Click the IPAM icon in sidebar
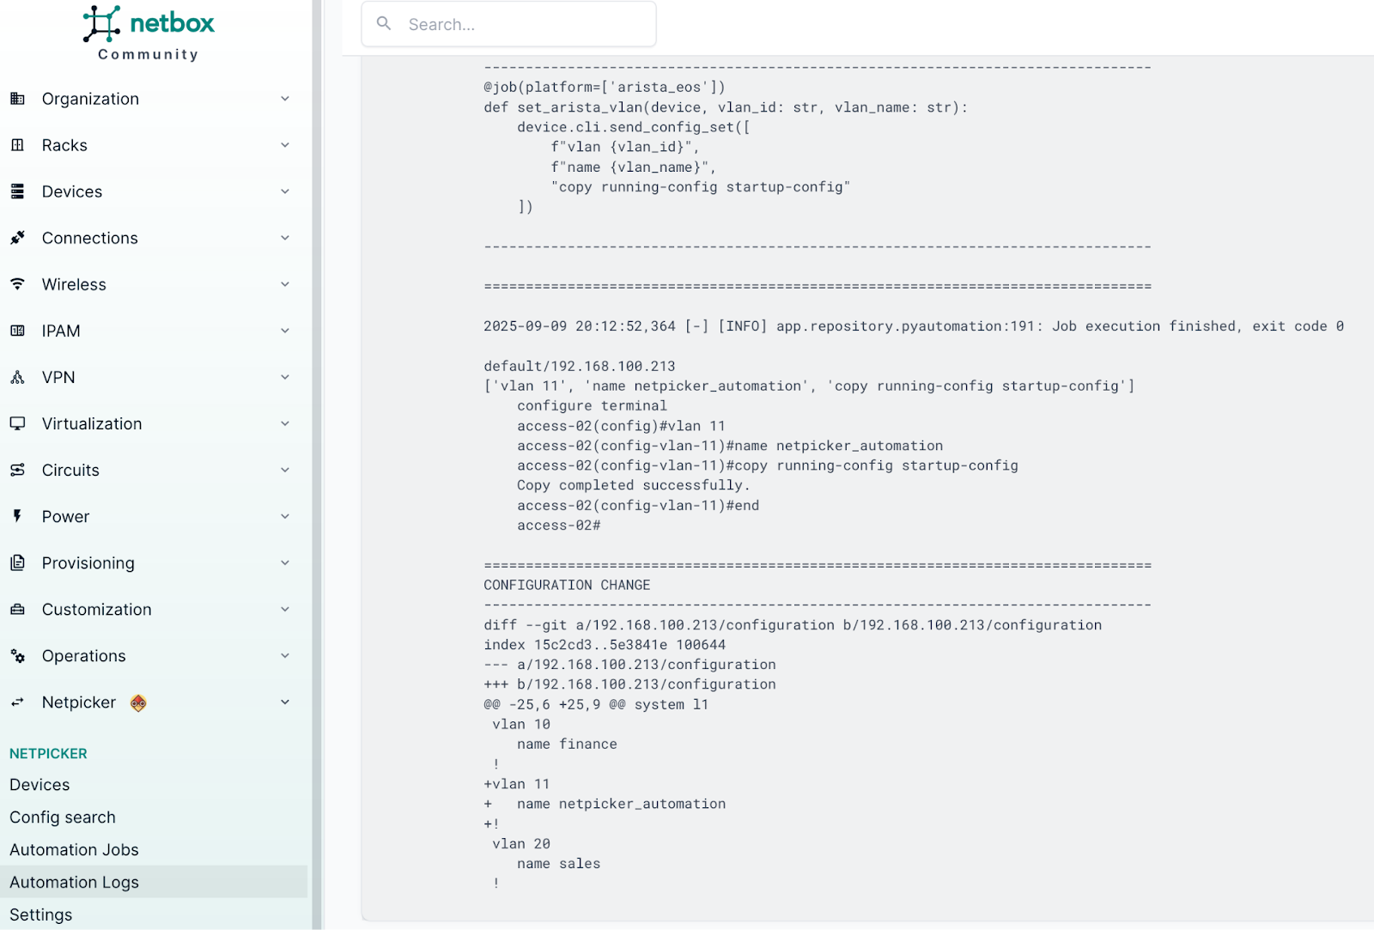Viewport: 1374px width, 930px height. (x=17, y=331)
